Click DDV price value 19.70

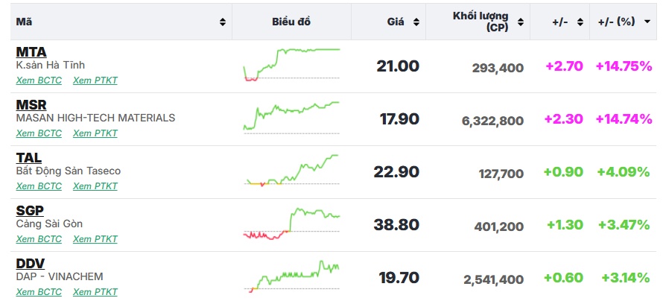(x=399, y=278)
